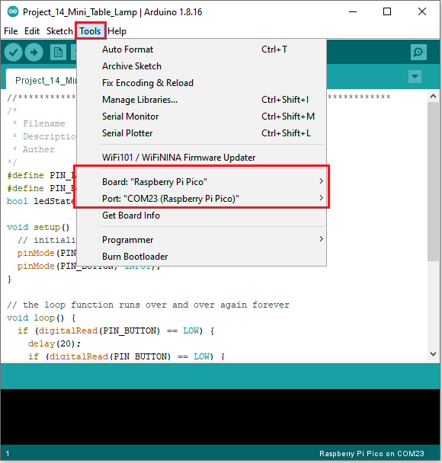The width and height of the screenshot is (442, 463).
Task: Click the editor scrollbar up arrow
Action: pyautogui.click(x=433, y=96)
